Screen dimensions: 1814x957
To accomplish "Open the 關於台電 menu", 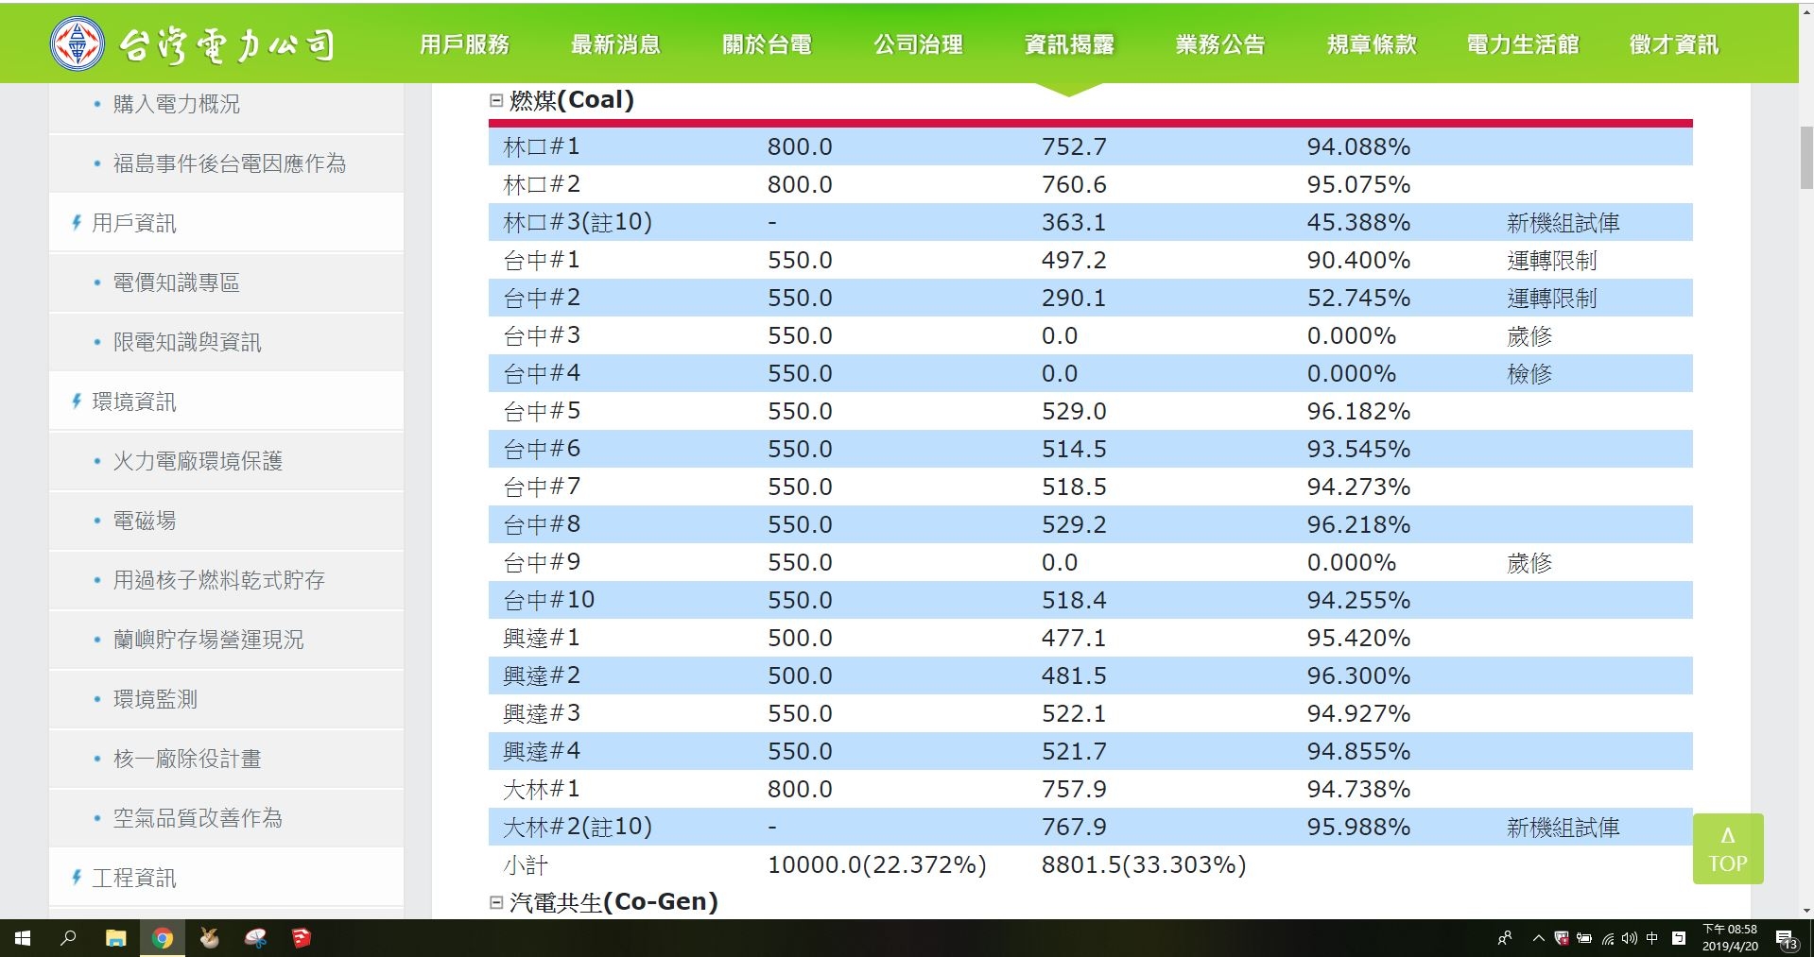I will 767,44.
